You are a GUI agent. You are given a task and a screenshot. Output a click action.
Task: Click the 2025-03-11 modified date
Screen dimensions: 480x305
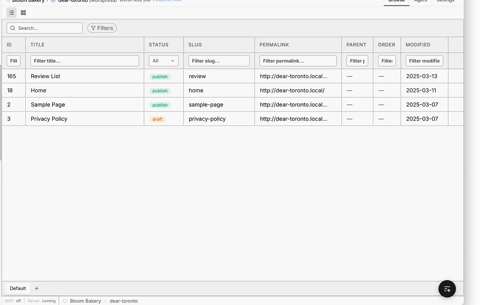point(421,90)
